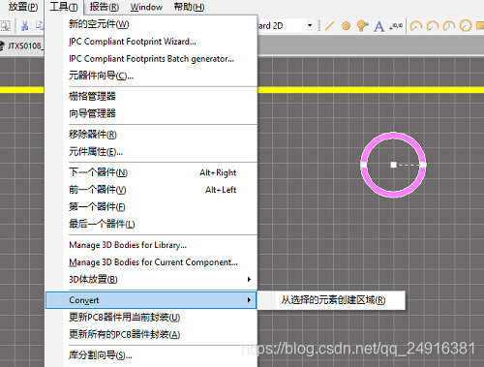Select the Arc by Any Angle tool
Screen dimensions: 484x367
449,25
